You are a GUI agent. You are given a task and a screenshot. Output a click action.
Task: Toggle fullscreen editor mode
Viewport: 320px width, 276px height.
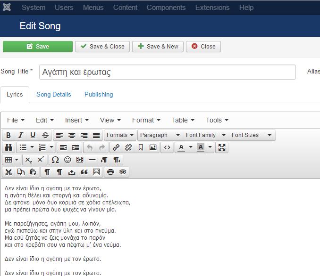222,147
